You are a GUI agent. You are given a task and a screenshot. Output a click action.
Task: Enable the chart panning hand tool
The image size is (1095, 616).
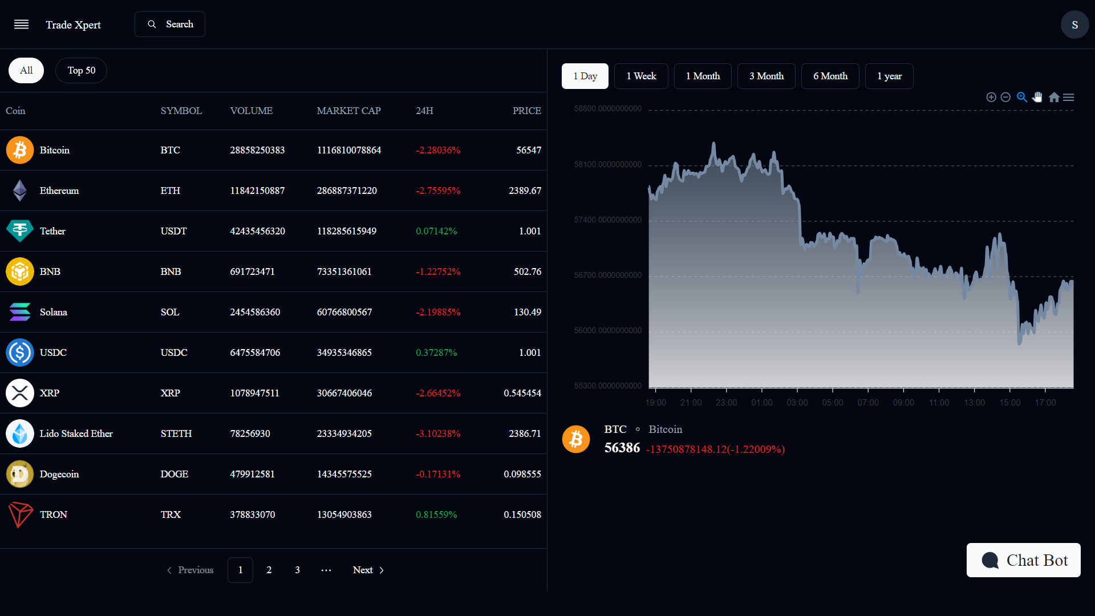[x=1037, y=98]
